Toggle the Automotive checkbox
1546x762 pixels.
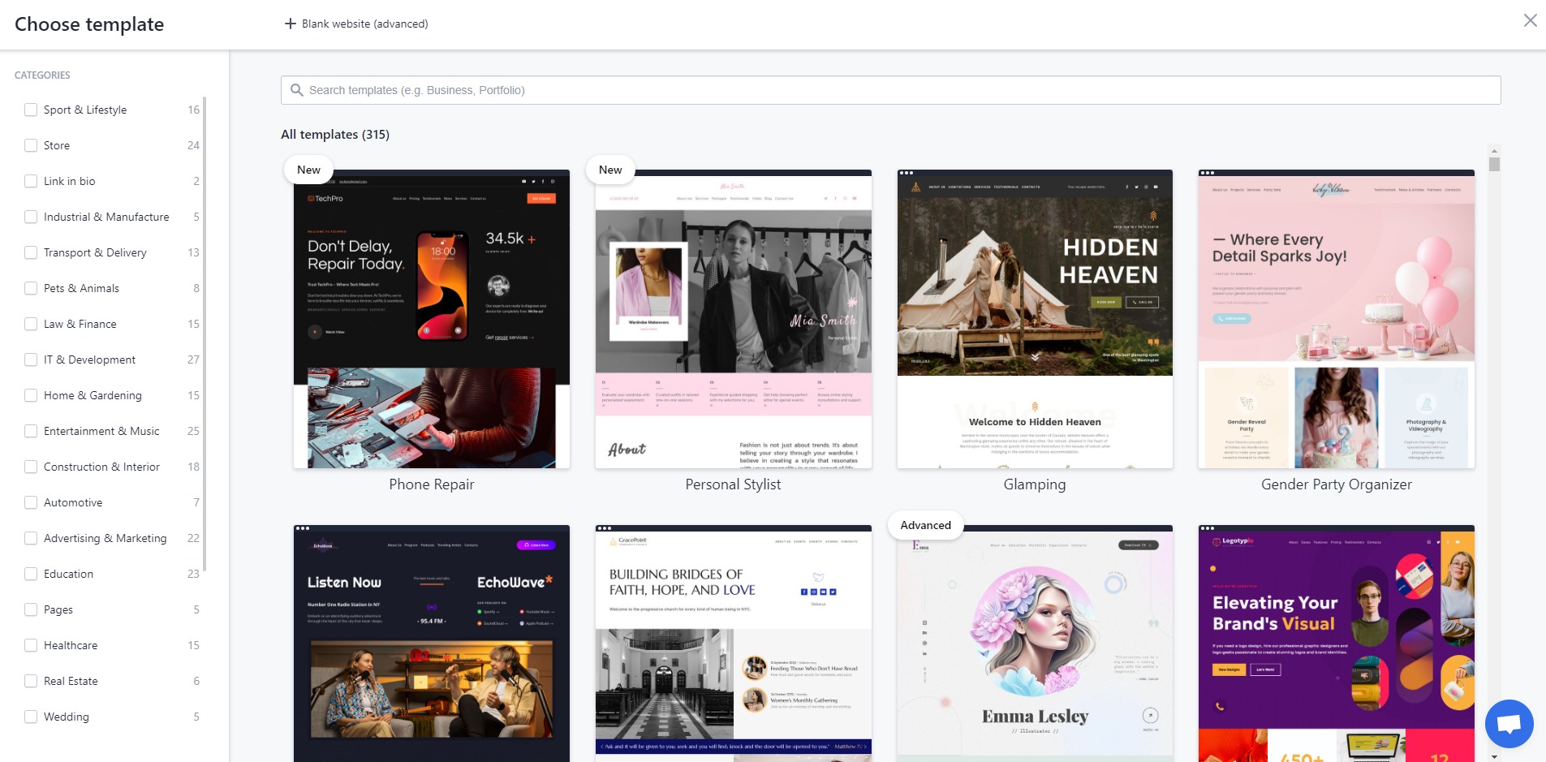31,502
